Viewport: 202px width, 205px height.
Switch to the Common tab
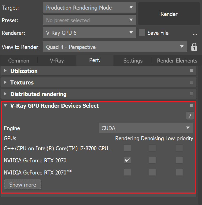point(19,61)
